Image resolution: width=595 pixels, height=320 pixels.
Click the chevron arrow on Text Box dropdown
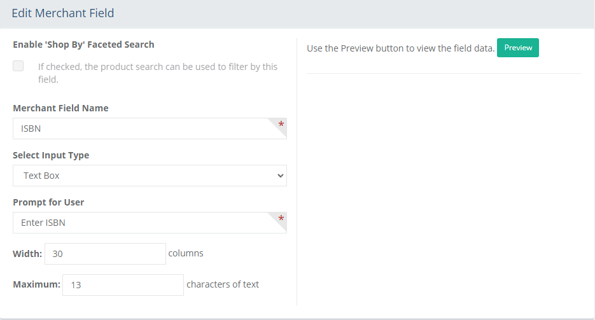point(280,176)
